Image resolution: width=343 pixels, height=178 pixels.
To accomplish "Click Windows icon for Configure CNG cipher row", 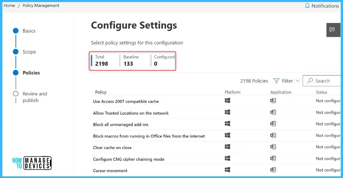I will coord(227,158).
